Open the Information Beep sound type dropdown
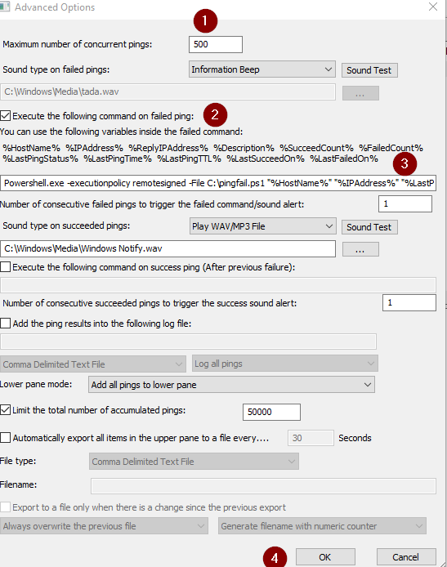Viewport: 447px width, 567px height. [x=262, y=69]
